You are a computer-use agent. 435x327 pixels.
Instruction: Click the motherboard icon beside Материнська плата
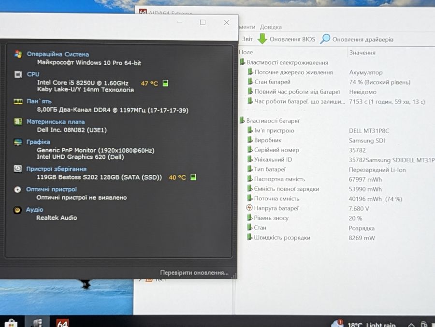point(18,122)
